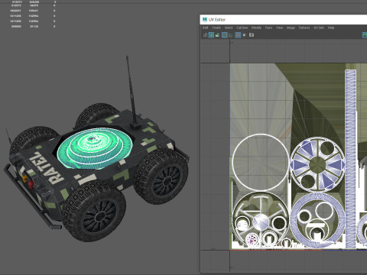Image resolution: width=367 pixels, height=275 pixels.
Task: Click the Maya logo in UV Editor title bar
Action: point(204,19)
